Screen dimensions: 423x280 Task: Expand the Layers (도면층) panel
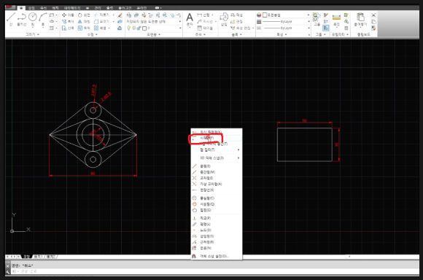pyautogui.click(x=154, y=34)
